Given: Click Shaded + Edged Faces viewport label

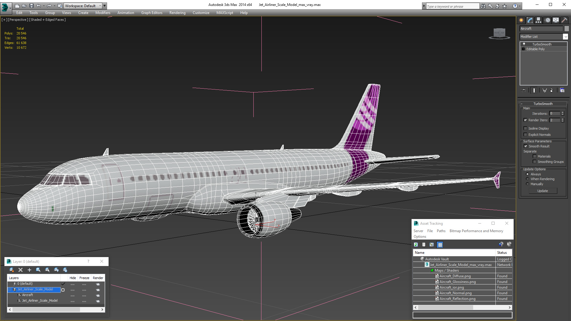Looking at the screenshot, I should 48,20.
